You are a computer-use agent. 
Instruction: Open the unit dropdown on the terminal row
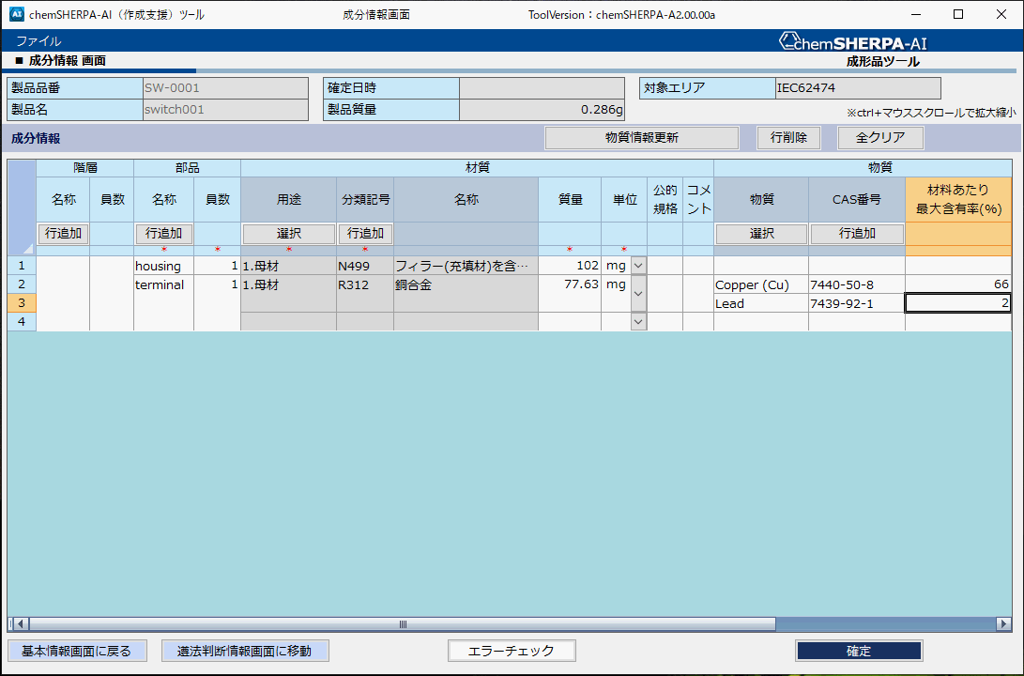[x=637, y=294]
